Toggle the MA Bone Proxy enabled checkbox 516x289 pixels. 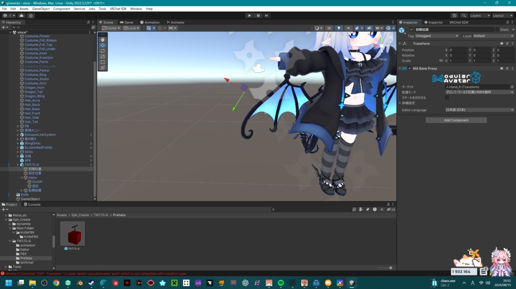pos(410,68)
